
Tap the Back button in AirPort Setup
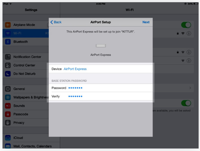pyautogui.click(x=56, y=22)
